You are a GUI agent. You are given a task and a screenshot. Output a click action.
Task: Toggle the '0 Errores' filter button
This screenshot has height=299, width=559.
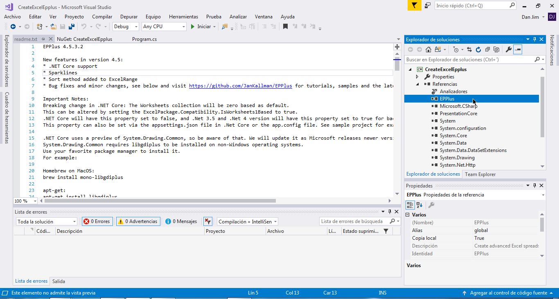tap(97, 221)
